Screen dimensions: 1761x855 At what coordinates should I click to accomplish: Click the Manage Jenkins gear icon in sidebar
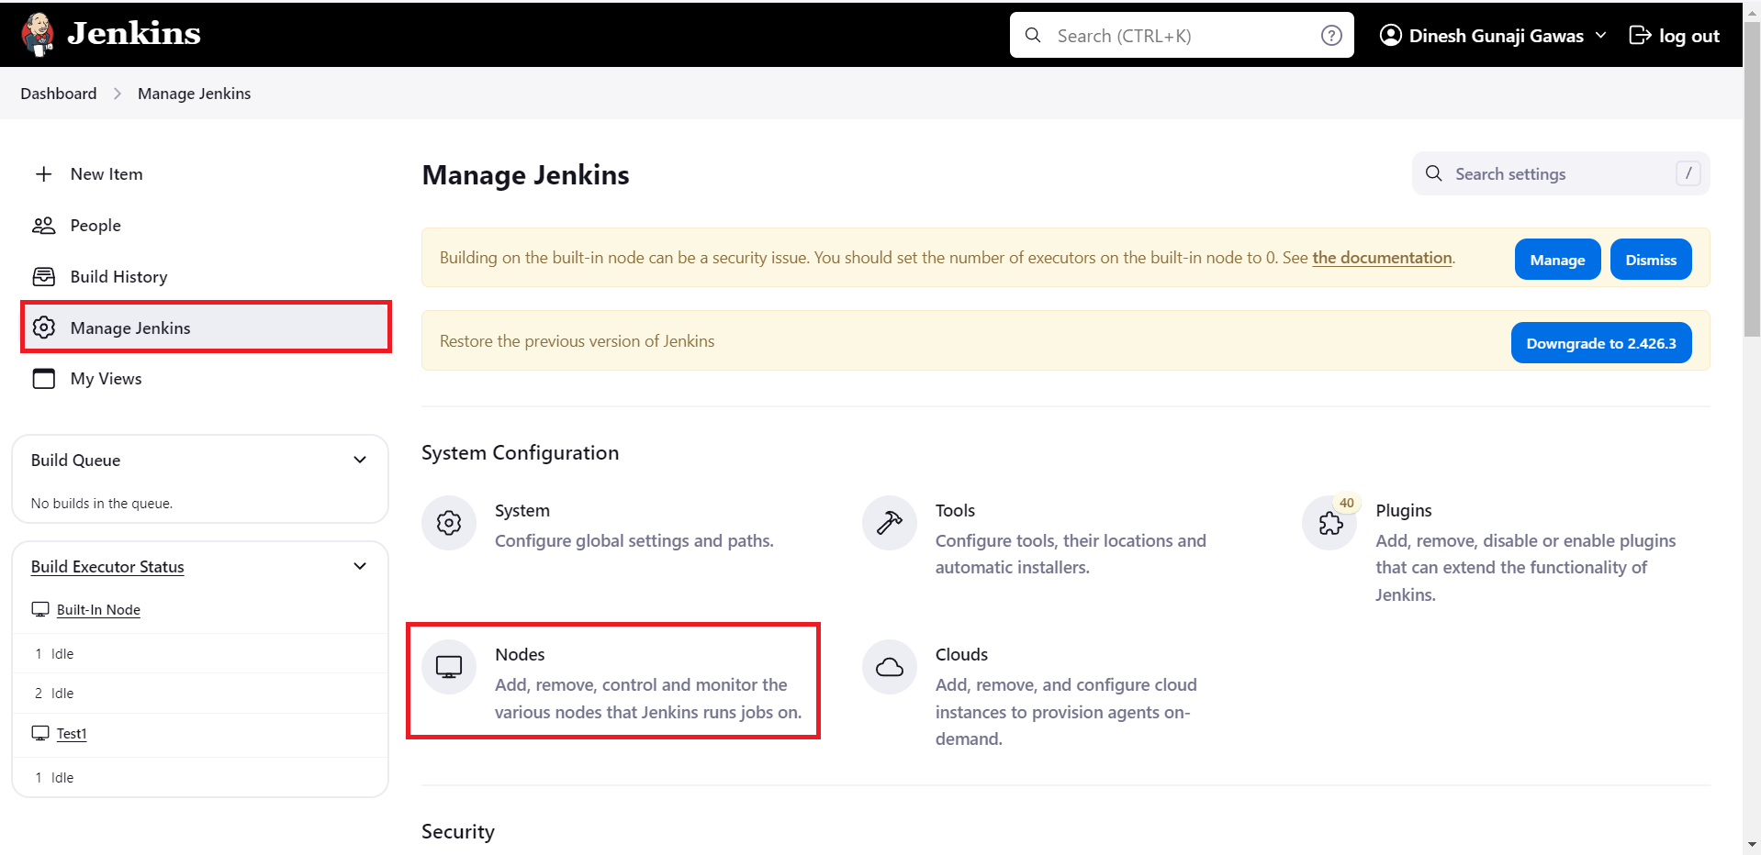tap(43, 328)
